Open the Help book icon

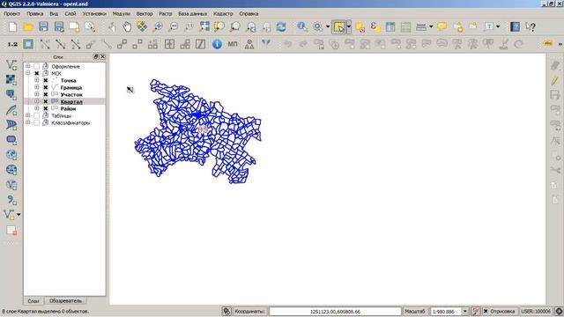[515, 27]
